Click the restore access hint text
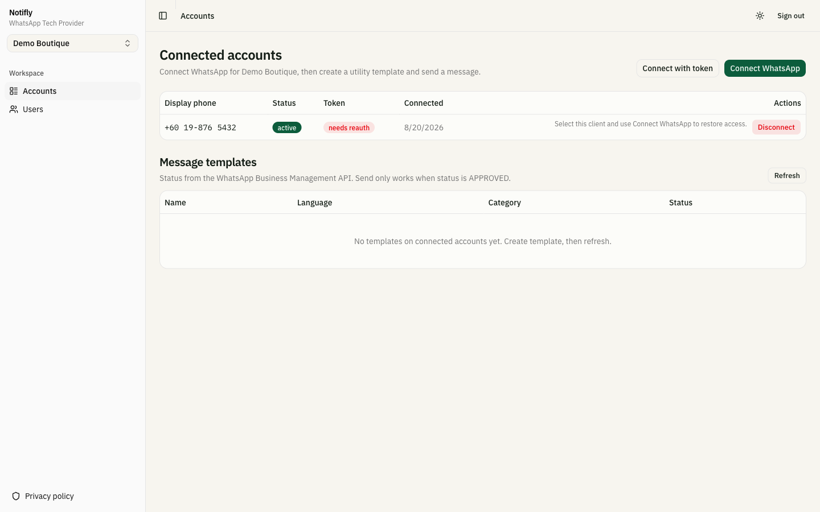The image size is (820, 512). coord(651,124)
